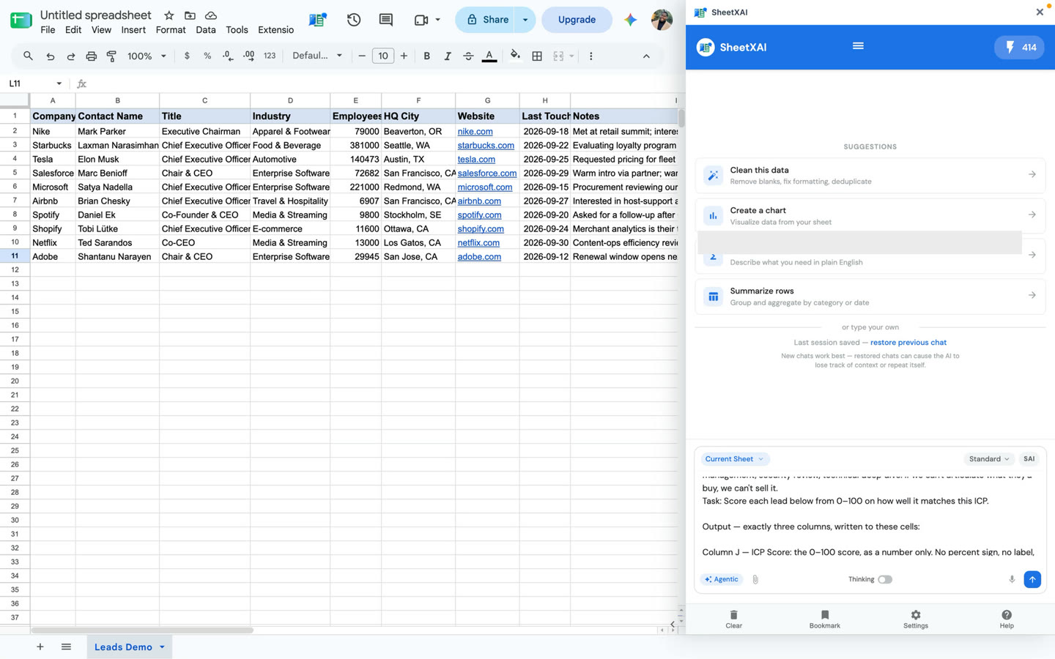Open the SheetXAI hamburger menu
The width and height of the screenshot is (1055, 659).
858,46
